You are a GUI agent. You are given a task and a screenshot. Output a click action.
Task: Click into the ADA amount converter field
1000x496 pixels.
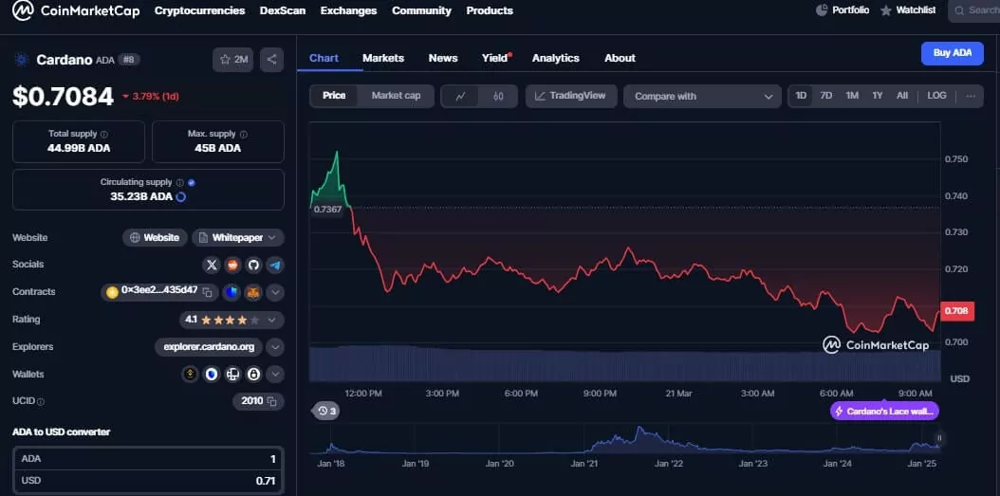point(148,459)
